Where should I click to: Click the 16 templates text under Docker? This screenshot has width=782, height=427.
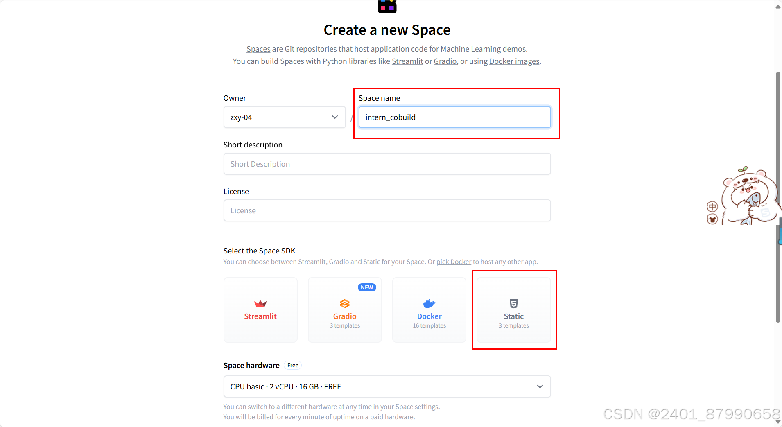(429, 325)
